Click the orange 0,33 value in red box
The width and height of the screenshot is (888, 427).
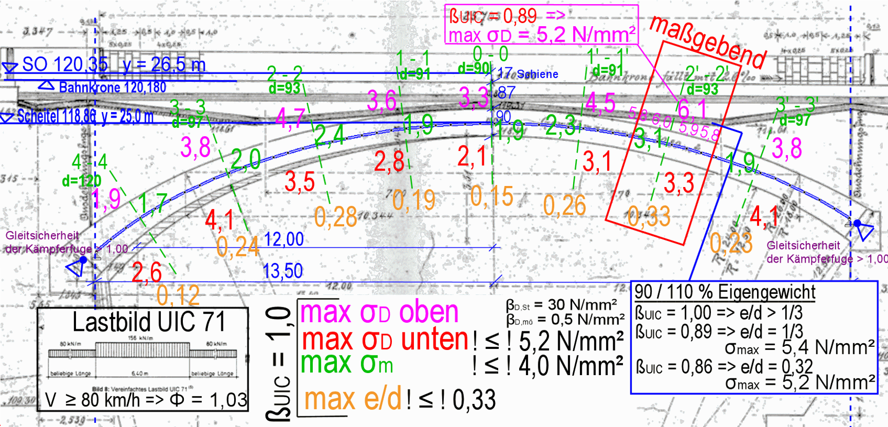(x=649, y=216)
